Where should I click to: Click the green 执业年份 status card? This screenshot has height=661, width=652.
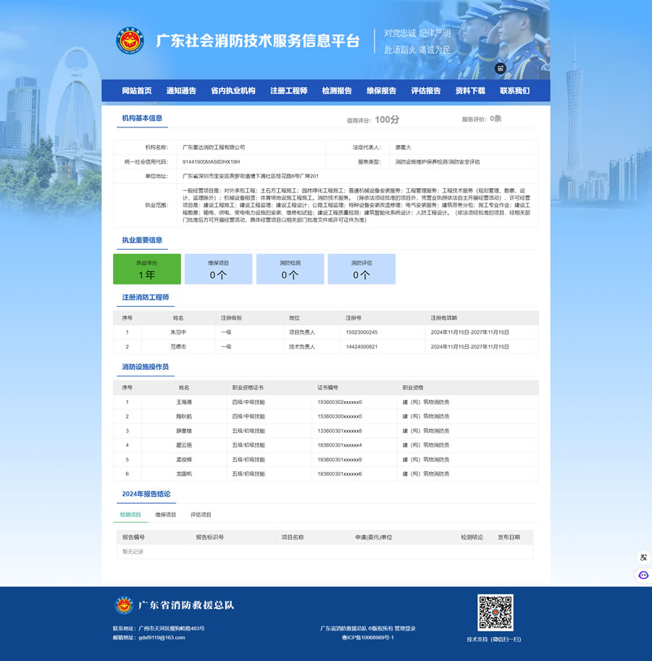(146, 269)
